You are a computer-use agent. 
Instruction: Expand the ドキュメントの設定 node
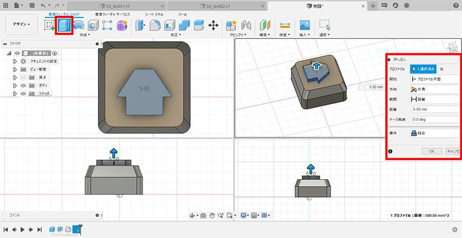tap(15, 61)
